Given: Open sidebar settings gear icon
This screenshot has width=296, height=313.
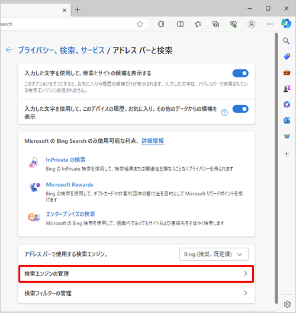Looking at the screenshot, I should click(287, 304).
